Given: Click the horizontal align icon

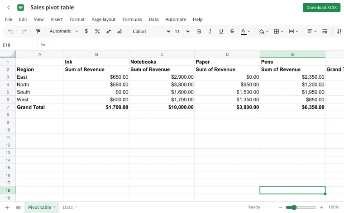Looking at the screenshot, I should (310, 31).
